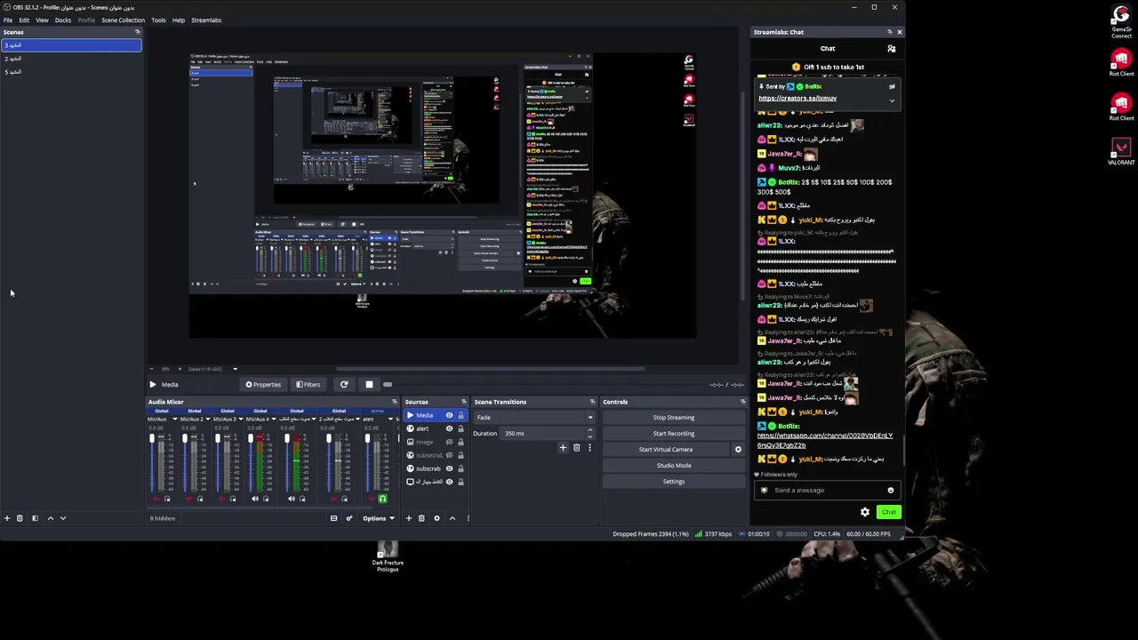
Task: Open source properties gear in Sources toolbar
Action: click(437, 518)
